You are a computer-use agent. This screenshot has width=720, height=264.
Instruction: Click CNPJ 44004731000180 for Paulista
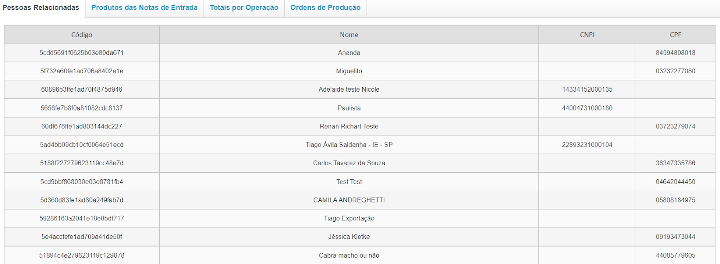(587, 108)
